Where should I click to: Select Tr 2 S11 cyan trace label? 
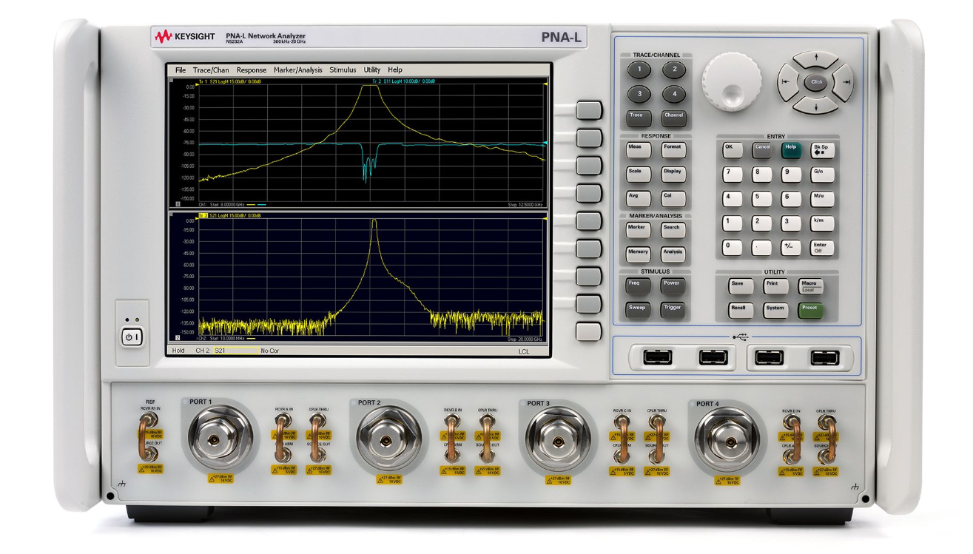pyautogui.click(x=405, y=81)
